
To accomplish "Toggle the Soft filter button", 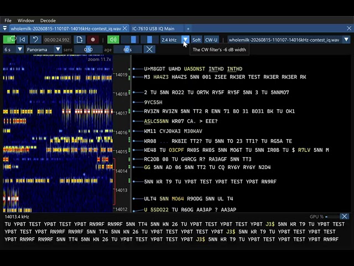I will pyautogui.click(x=196, y=40).
